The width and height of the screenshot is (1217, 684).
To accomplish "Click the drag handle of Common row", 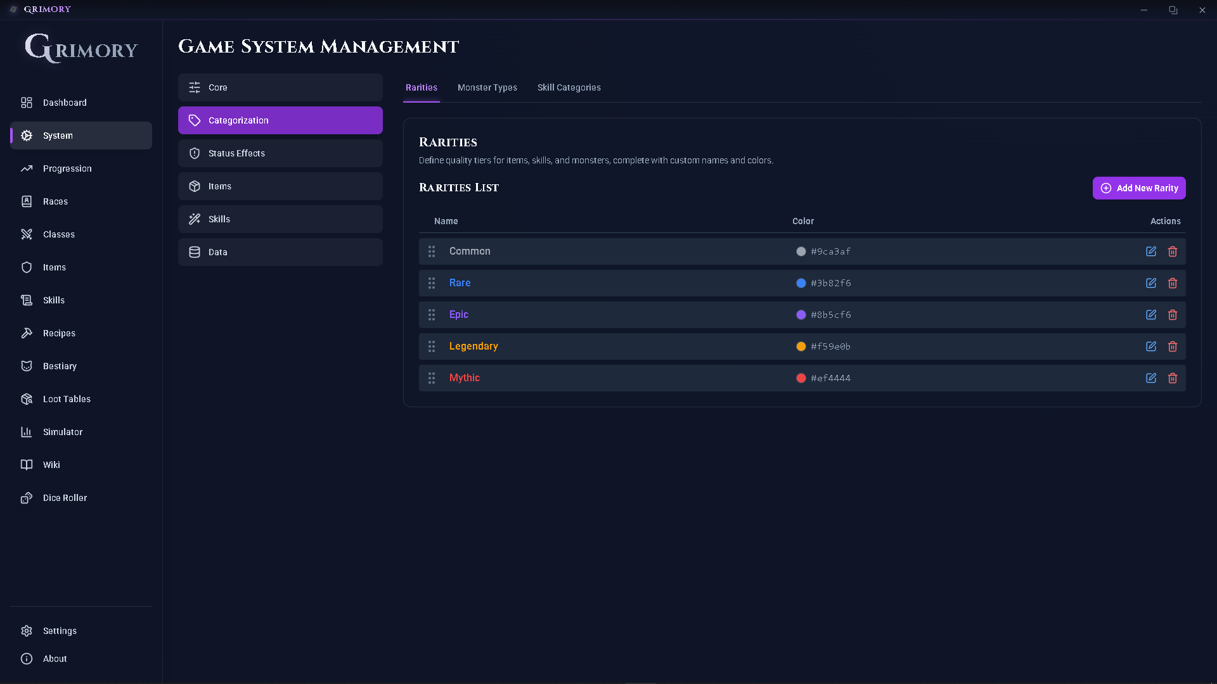I will 432,251.
